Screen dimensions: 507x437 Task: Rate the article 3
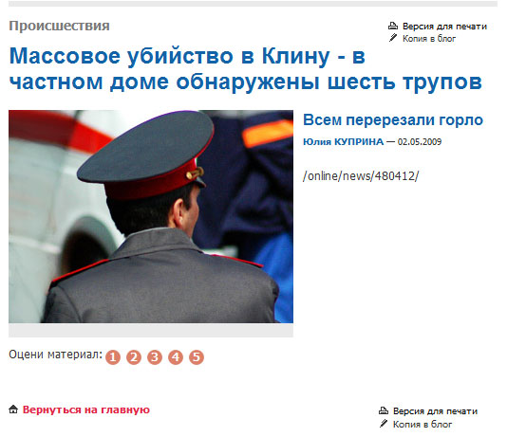(155, 357)
